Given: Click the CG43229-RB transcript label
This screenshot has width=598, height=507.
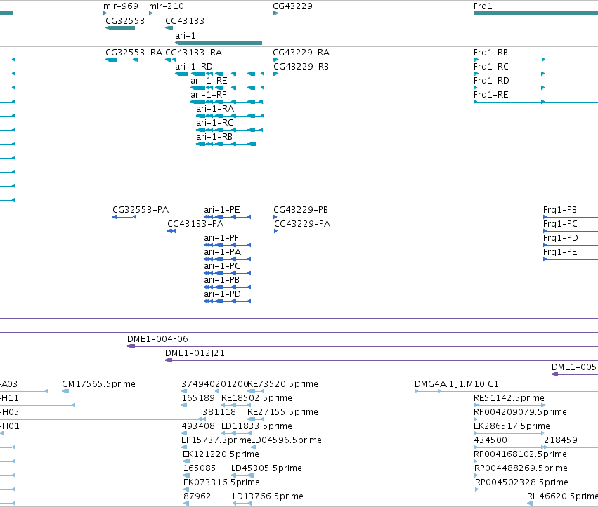Looking at the screenshot, I should [301, 67].
